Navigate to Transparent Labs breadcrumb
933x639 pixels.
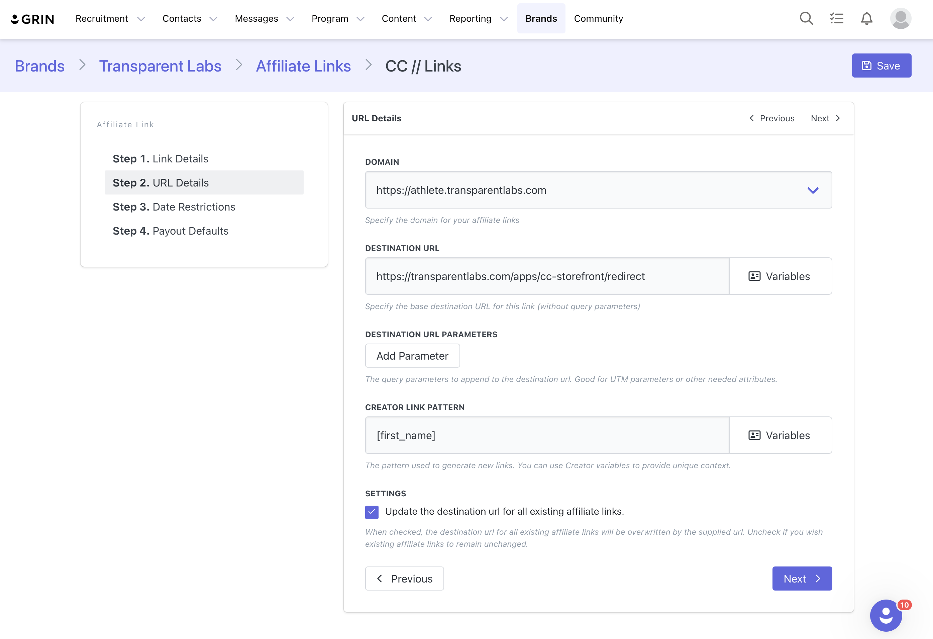pos(160,66)
